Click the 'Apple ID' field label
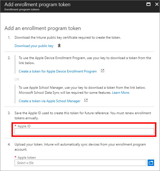 (x=24, y=126)
